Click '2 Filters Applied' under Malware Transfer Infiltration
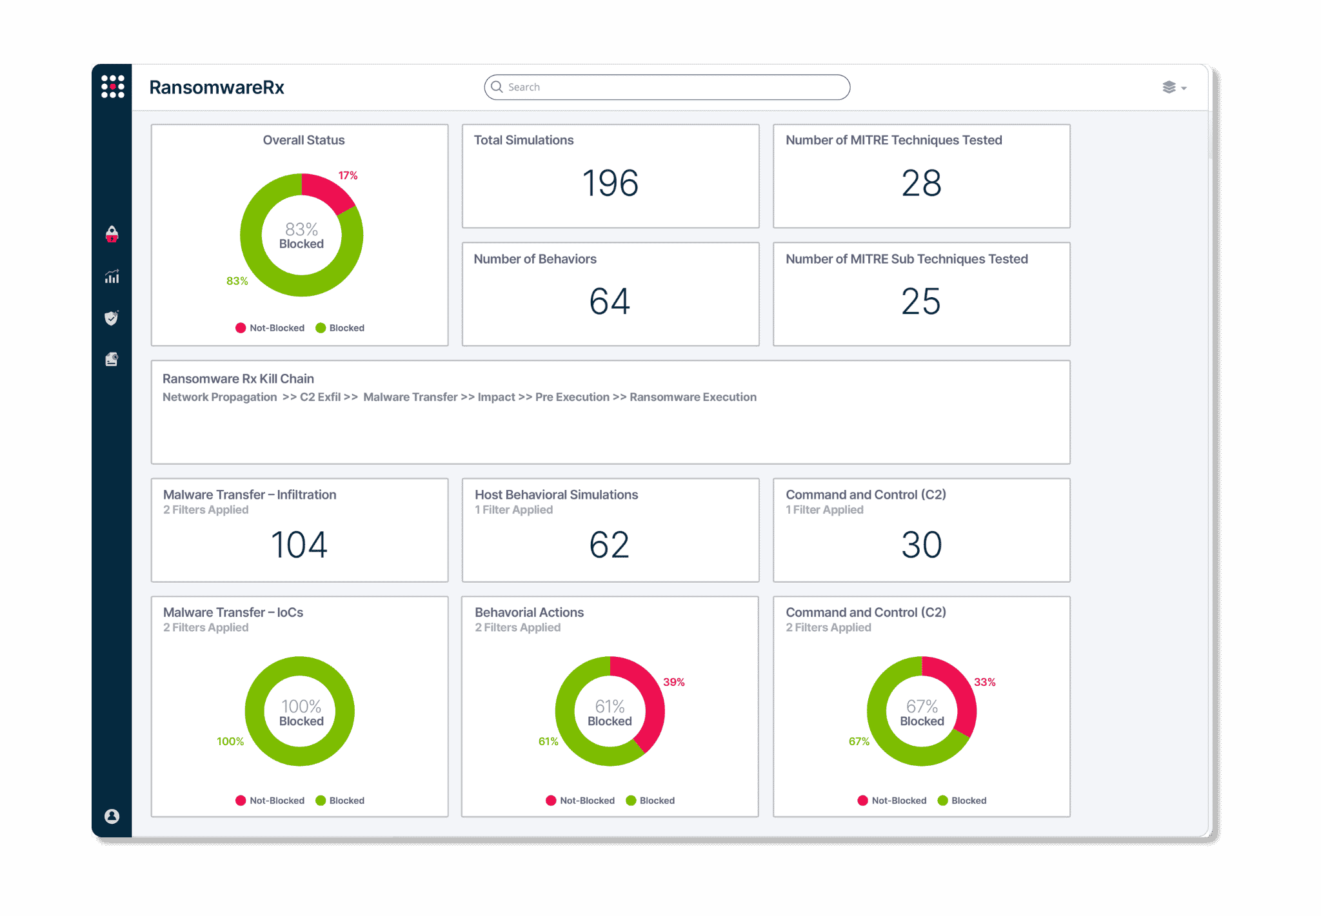Viewport: 1321px width, 916px height. [206, 510]
